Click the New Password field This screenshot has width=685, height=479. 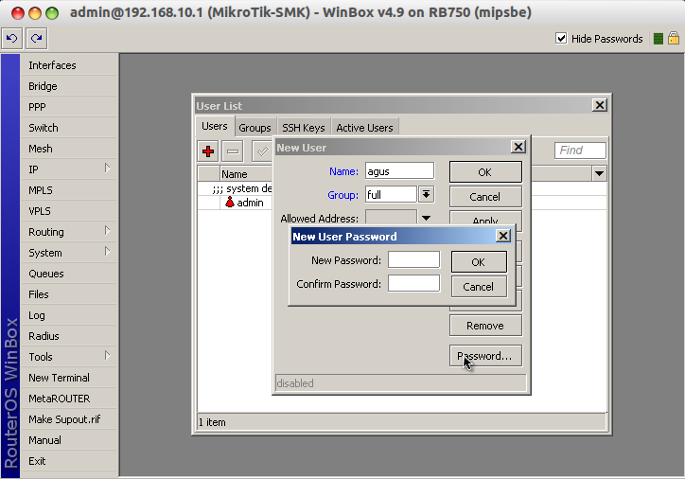click(413, 259)
